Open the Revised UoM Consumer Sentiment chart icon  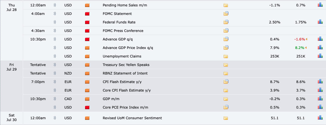[320, 118]
